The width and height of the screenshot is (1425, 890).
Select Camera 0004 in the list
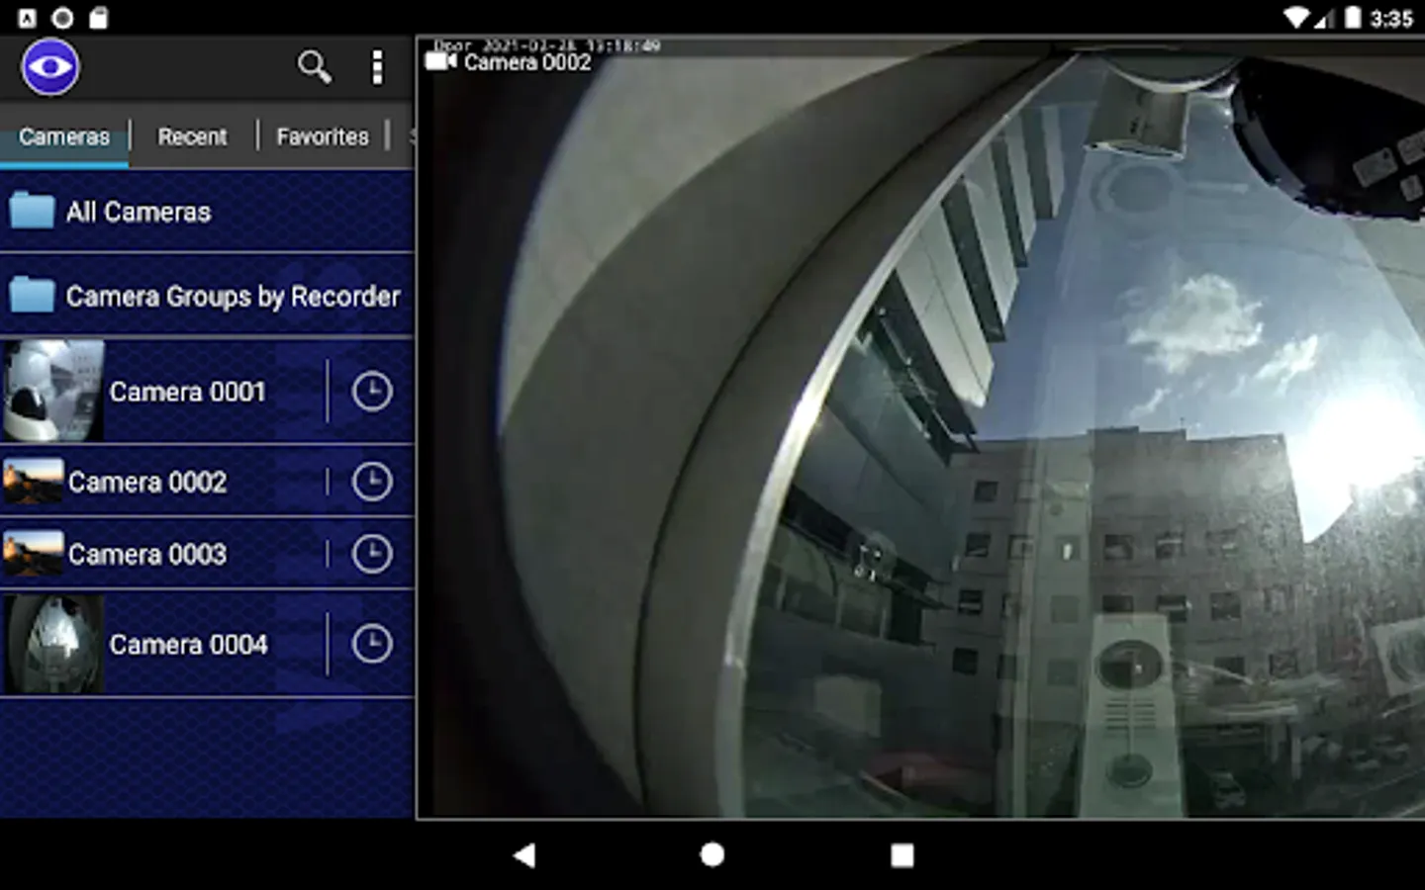[x=188, y=645]
